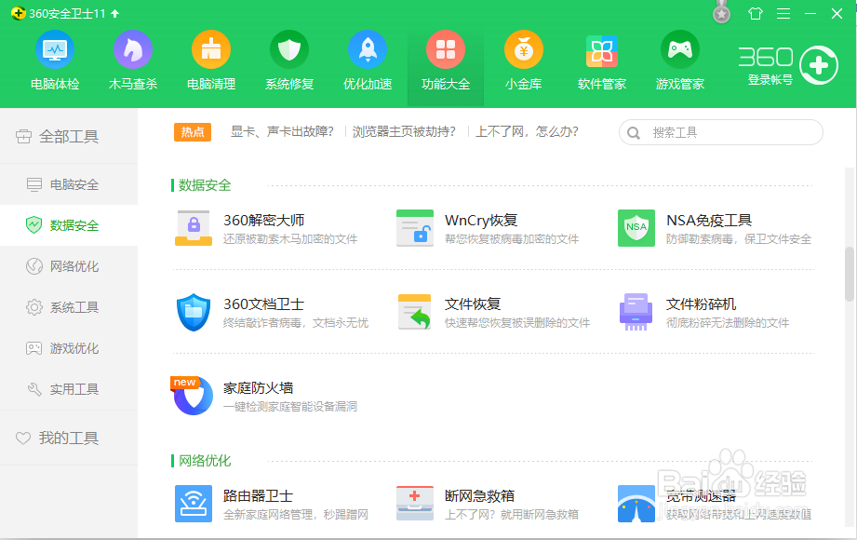Open link 浏览器主页被劫持?

(404, 132)
